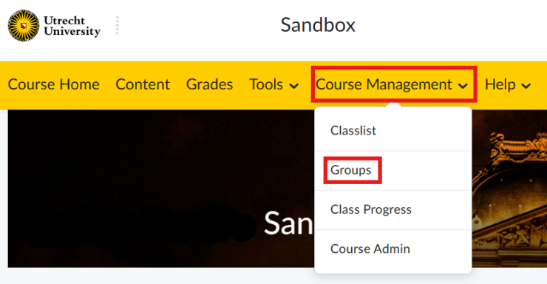Collapse the Course Management dropdown
Screen dimensions: 547x284
(x=392, y=84)
